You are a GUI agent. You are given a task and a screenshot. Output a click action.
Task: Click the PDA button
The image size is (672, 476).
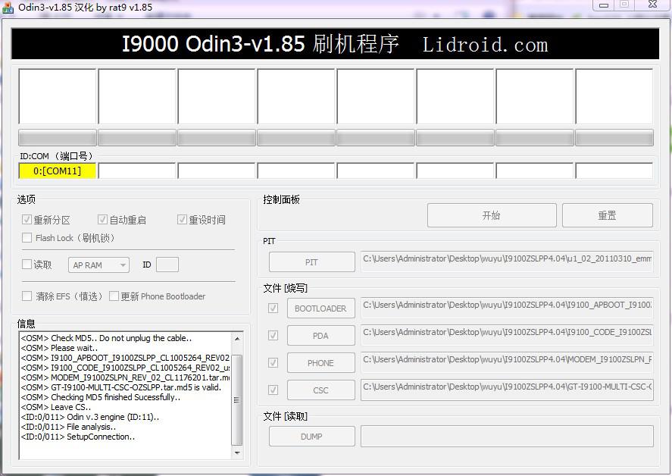(321, 335)
